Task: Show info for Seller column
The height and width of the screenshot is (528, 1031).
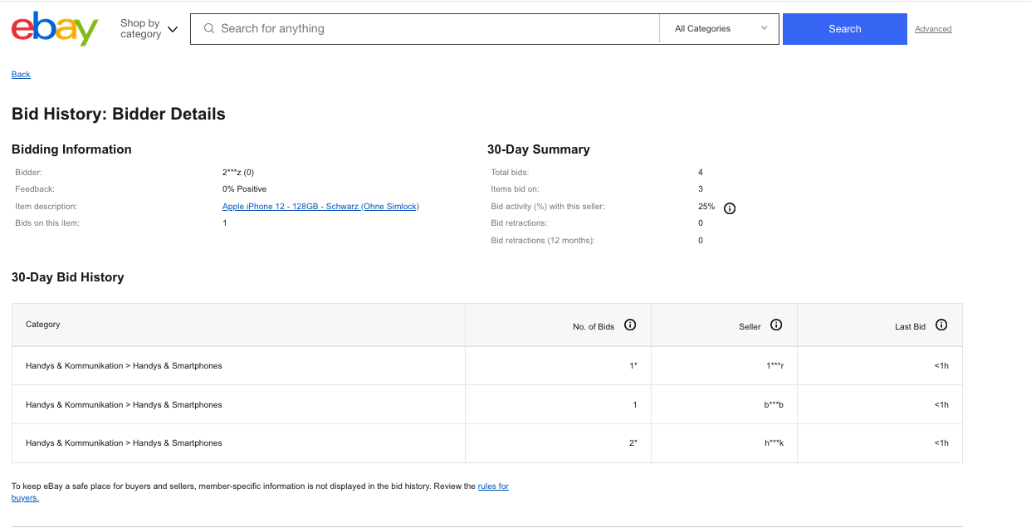Action: pyautogui.click(x=776, y=325)
